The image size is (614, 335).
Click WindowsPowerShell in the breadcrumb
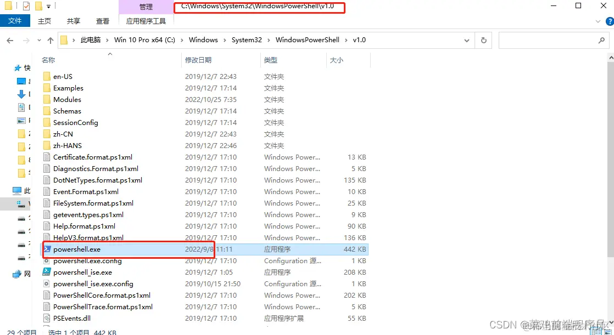tap(308, 40)
